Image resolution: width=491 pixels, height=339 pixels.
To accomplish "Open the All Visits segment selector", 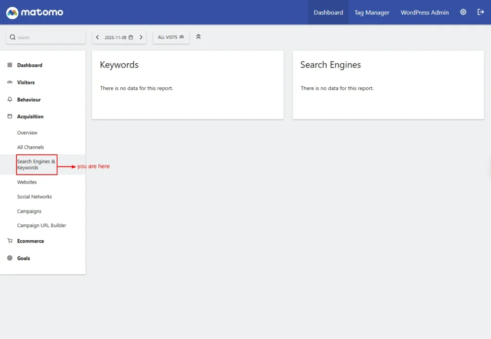I will (x=171, y=37).
